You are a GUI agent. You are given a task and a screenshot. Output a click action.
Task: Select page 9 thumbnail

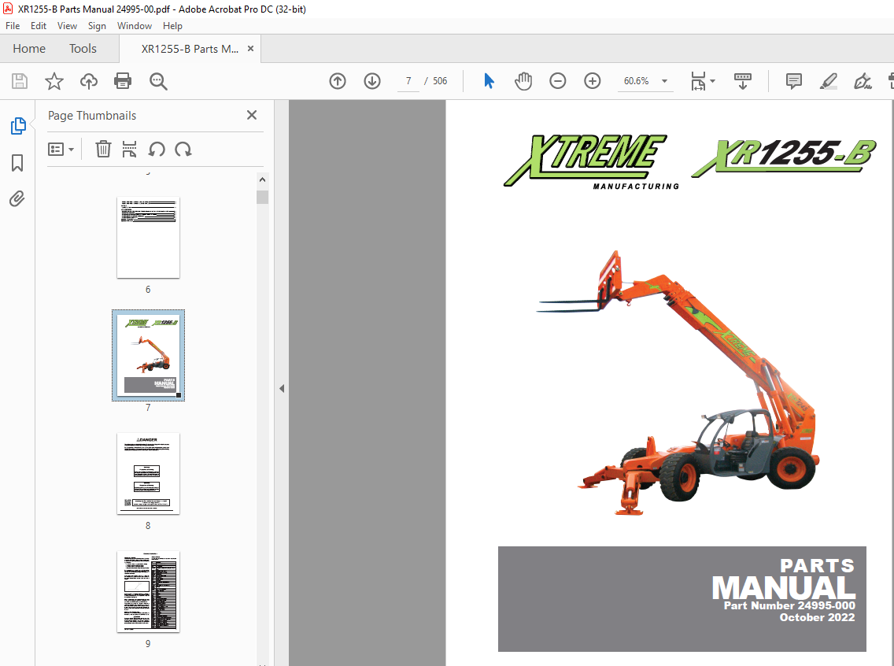148,591
